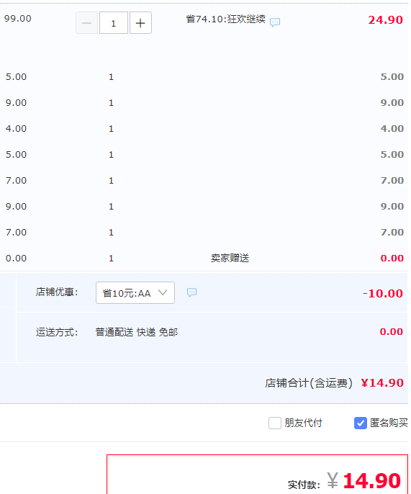The height and width of the screenshot is (494, 411).
Task: Click the 运送方式 label
Action: click(x=57, y=332)
